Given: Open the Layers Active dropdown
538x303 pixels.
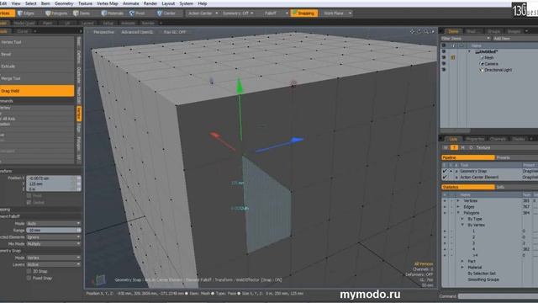Looking at the screenshot, I should (53, 264).
